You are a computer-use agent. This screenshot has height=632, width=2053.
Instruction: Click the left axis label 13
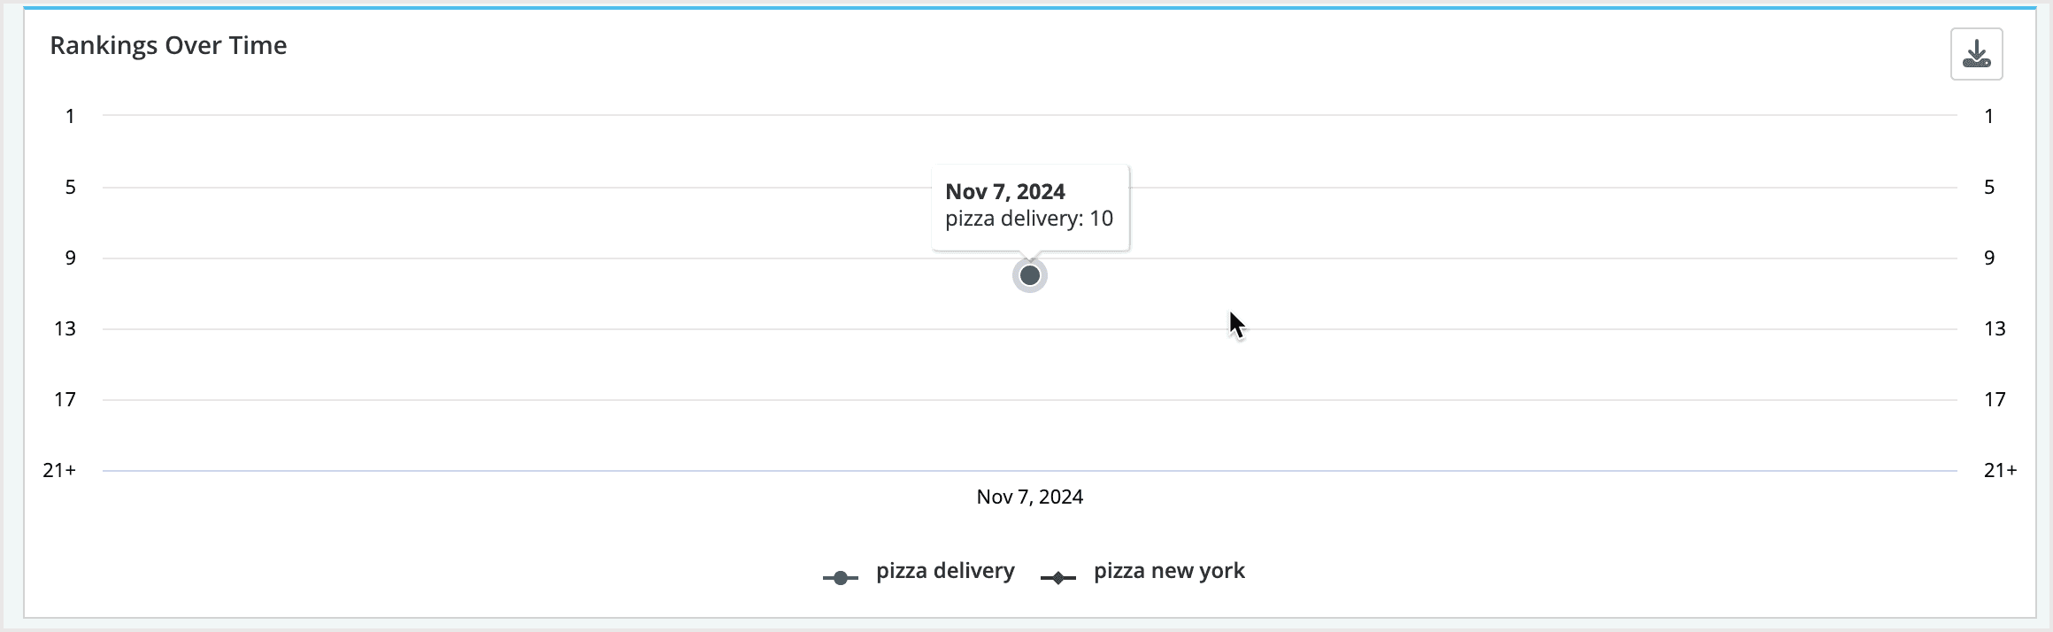click(x=65, y=328)
